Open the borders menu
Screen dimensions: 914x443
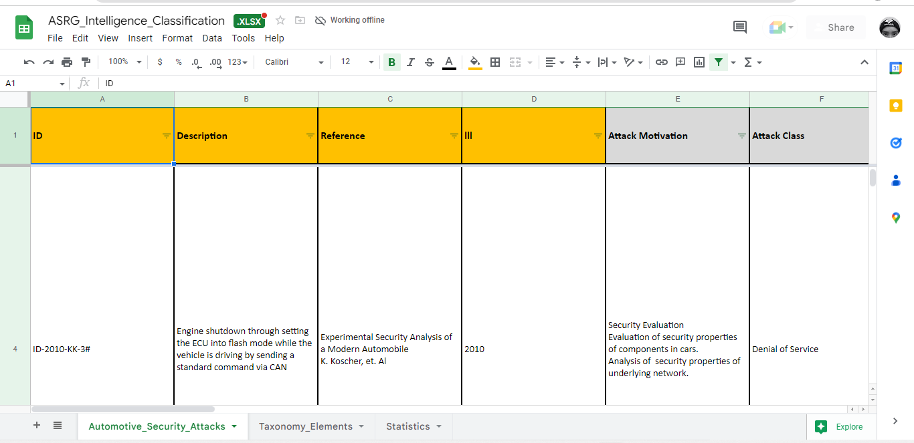click(495, 62)
